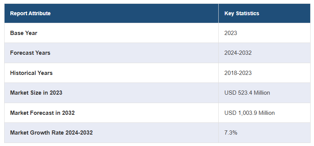Viewport: 314px width, 146px height.
Task: Select the Market Growth Rate 2024-2032 label
Action: coord(51,133)
